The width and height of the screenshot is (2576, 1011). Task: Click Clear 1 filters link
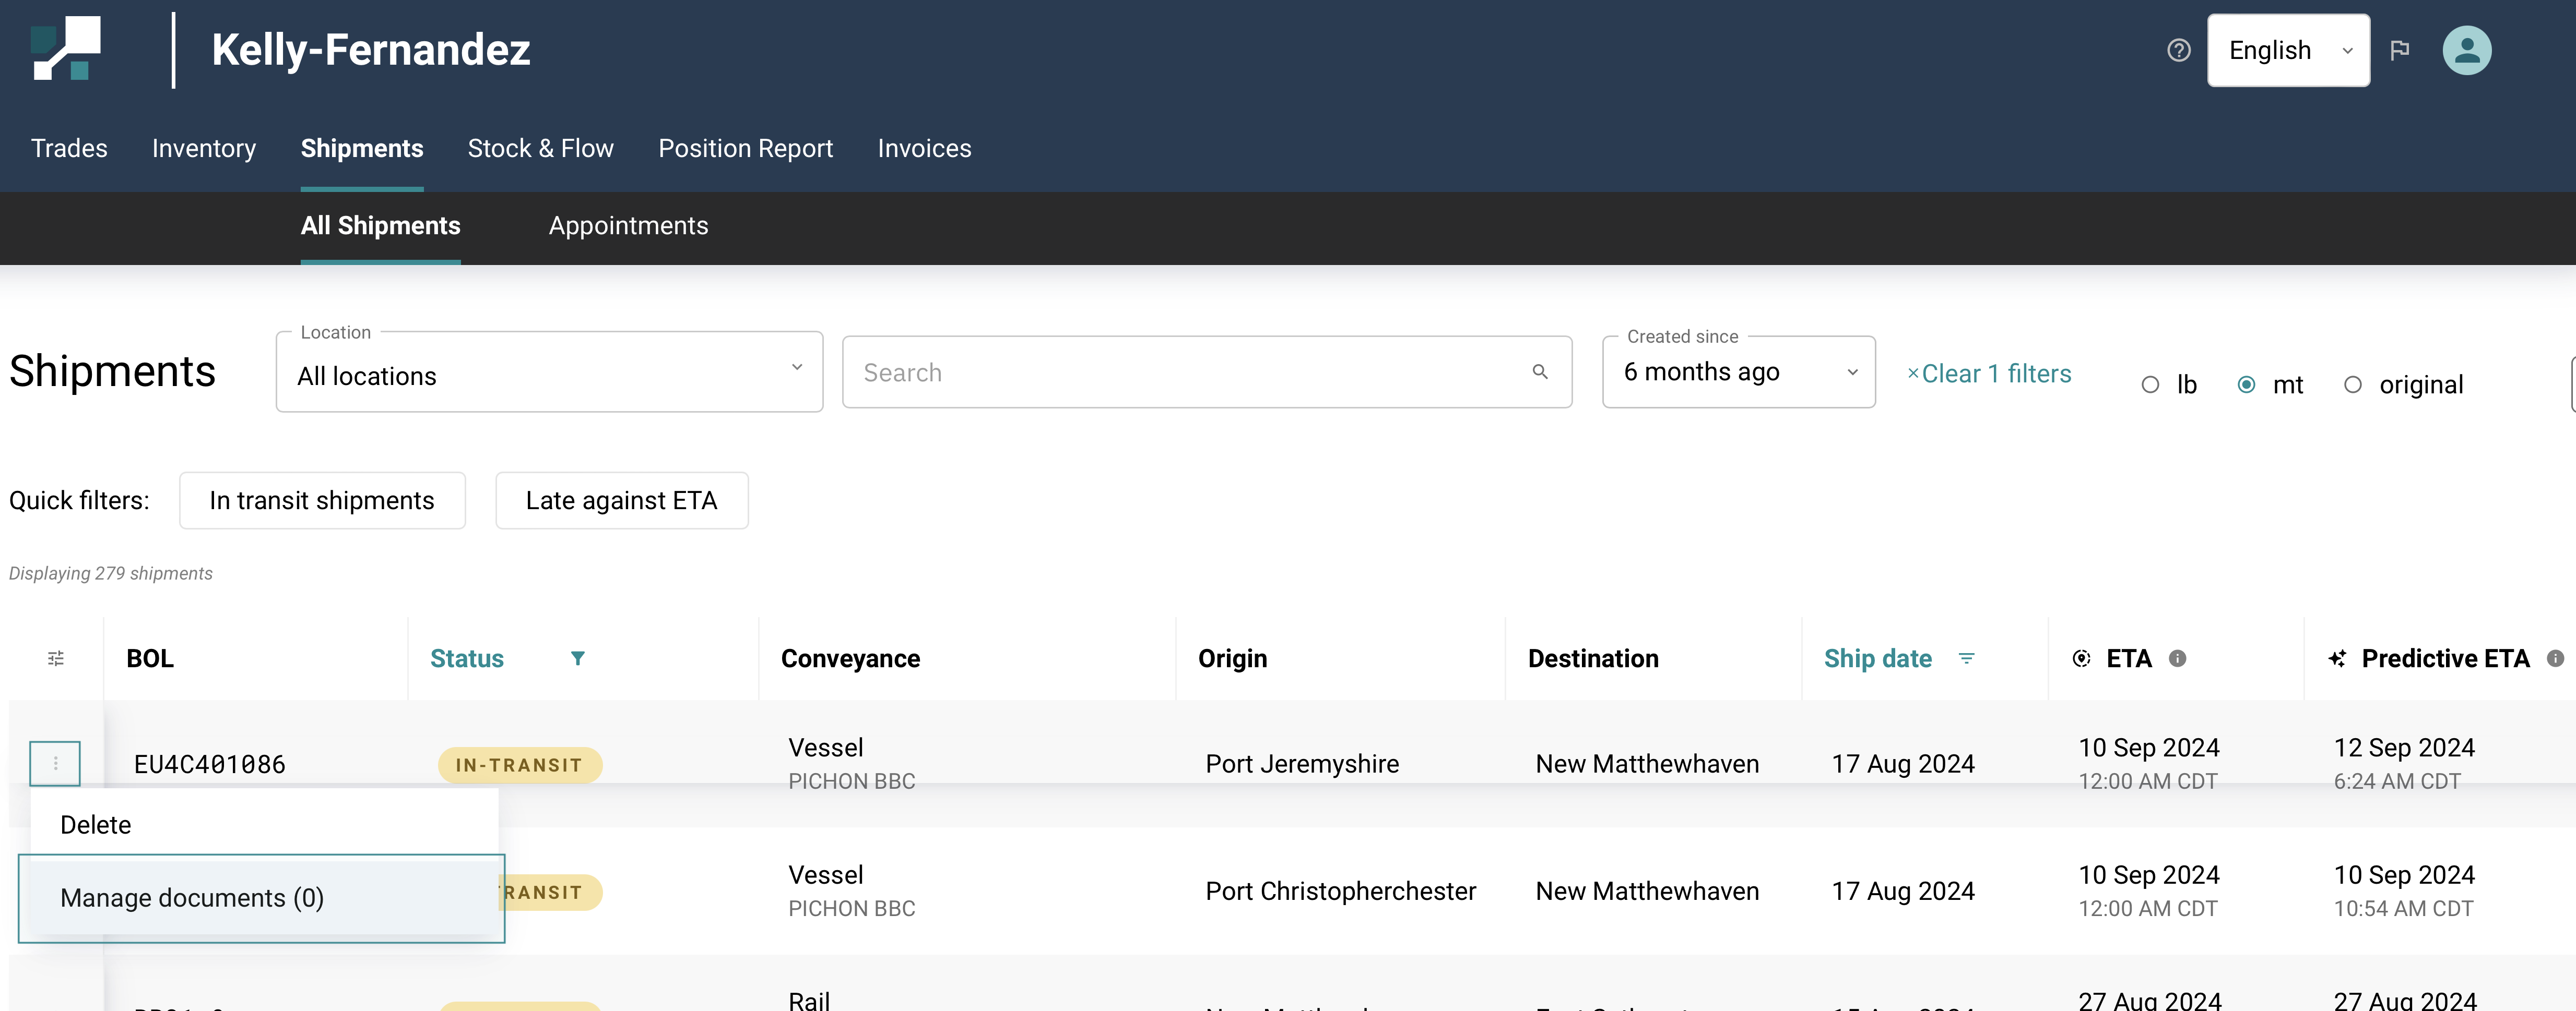(1989, 374)
